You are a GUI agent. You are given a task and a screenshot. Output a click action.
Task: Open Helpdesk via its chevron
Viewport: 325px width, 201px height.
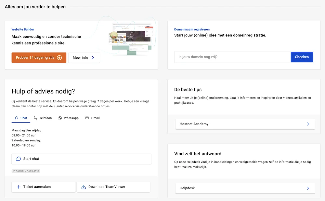[307, 188]
